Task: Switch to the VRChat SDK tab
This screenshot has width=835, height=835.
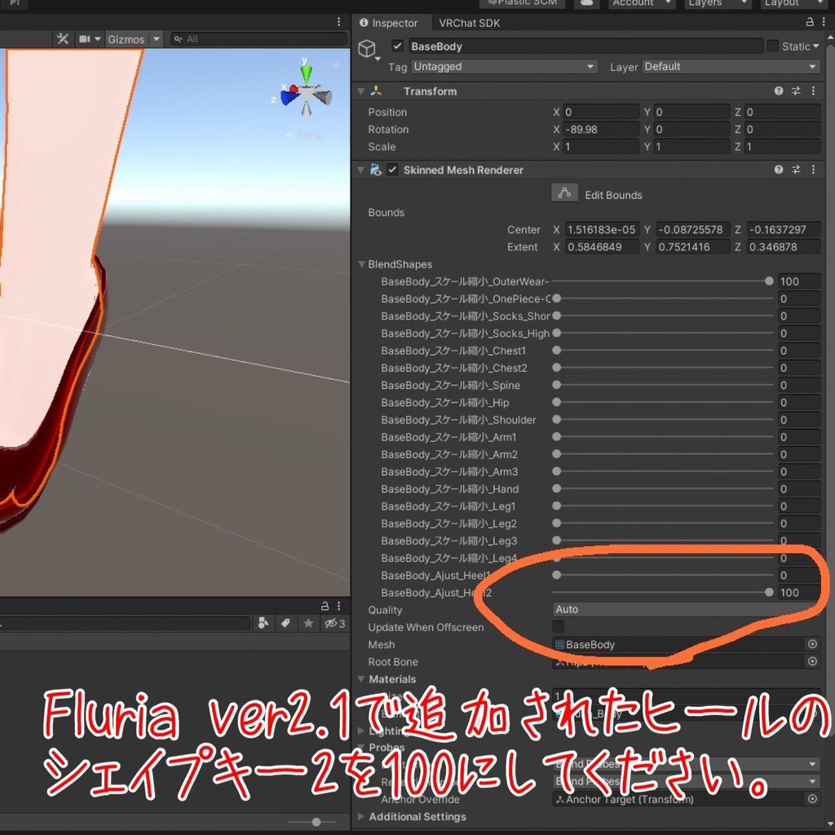Action: pyautogui.click(x=469, y=23)
